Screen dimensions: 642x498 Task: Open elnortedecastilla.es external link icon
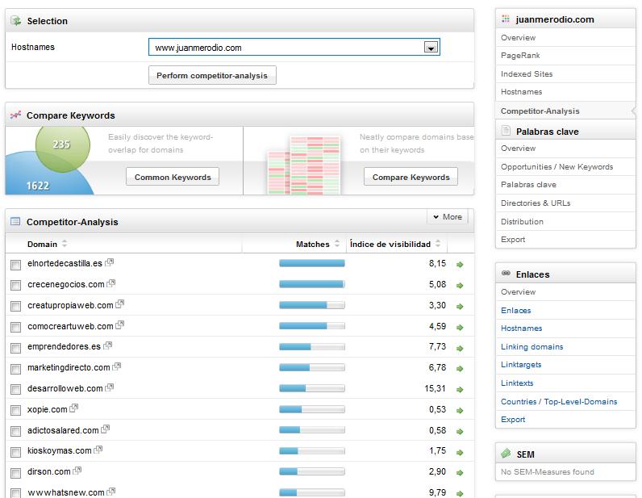tap(110, 262)
